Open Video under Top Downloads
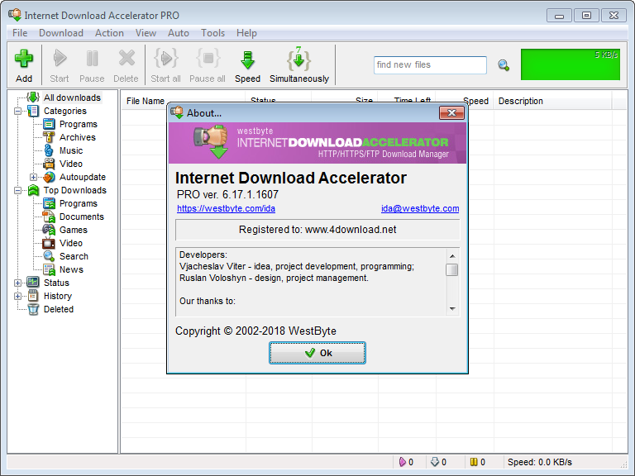 (x=71, y=243)
